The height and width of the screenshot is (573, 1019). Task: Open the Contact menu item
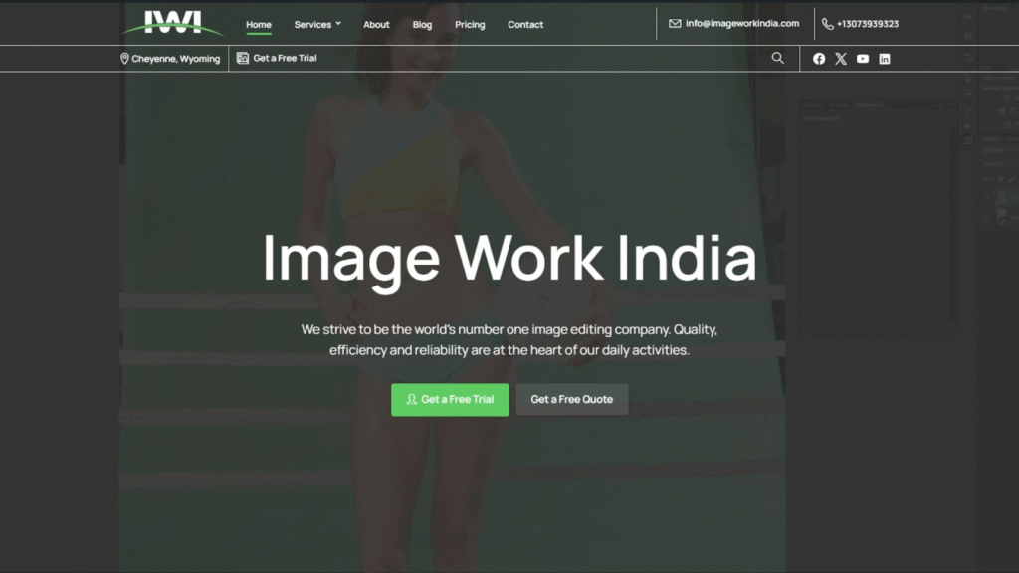pyautogui.click(x=525, y=25)
